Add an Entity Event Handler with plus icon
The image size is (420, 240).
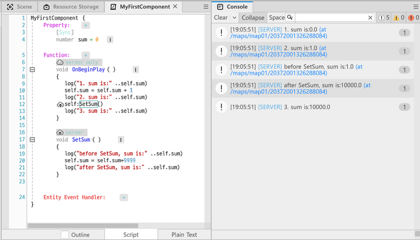[x=124, y=197]
